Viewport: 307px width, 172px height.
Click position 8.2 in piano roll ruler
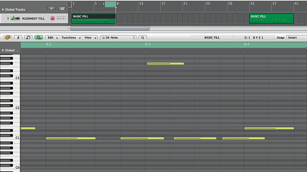tap(48, 44)
